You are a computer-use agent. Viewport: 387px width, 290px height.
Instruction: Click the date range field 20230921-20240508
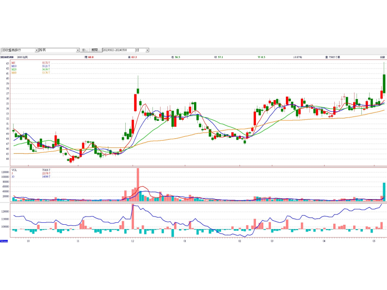tap(118, 50)
